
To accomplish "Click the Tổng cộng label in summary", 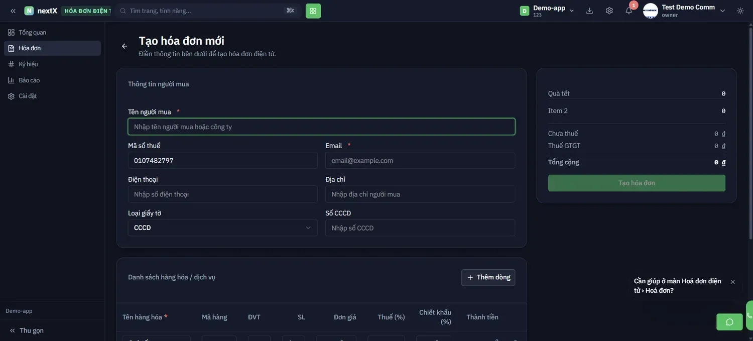I will tap(564, 162).
